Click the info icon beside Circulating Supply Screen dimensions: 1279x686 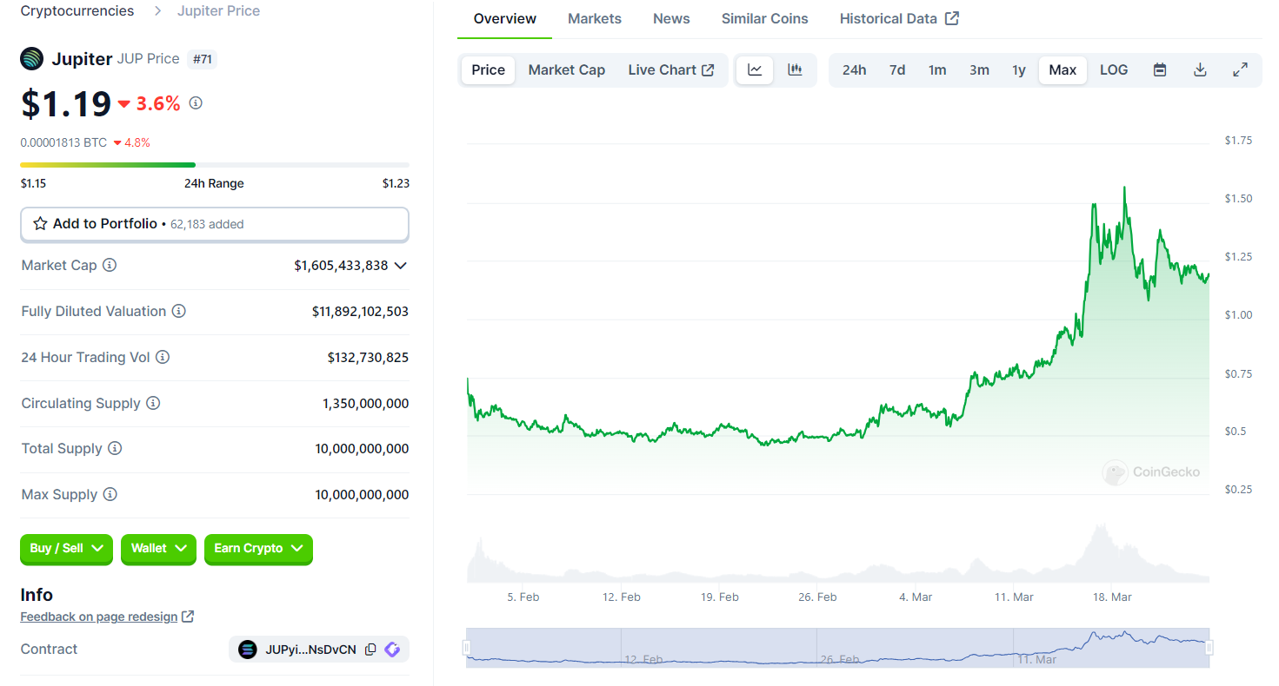(153, 403)
